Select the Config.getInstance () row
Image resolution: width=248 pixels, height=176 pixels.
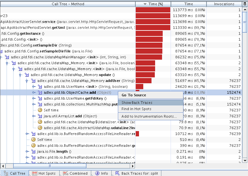[x=121, y=33]
